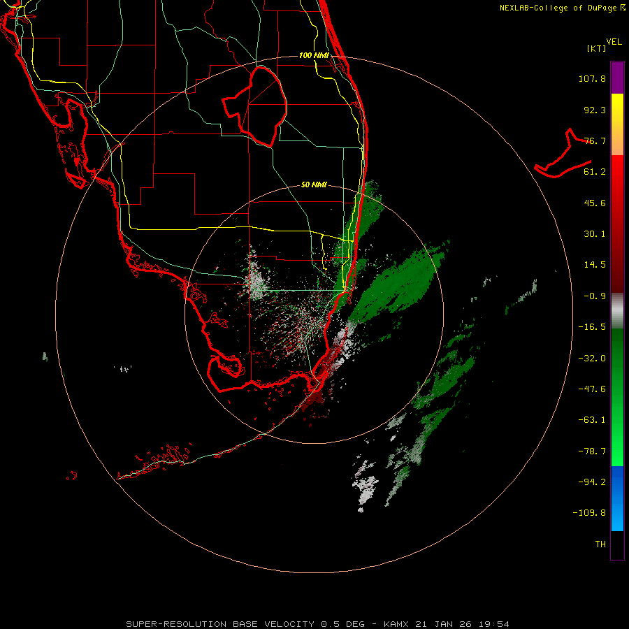Select the -16.5 legend value
The height and width of the screenshot is (629, 629).
pyautogui.click(x=592, y=327)
